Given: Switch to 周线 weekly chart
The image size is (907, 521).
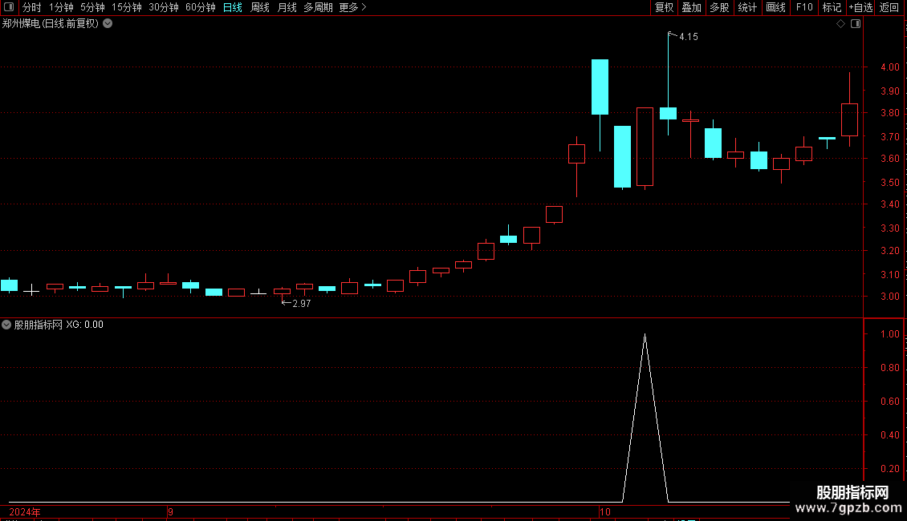Looking at the screenshot, I should (x=260, y=7).
